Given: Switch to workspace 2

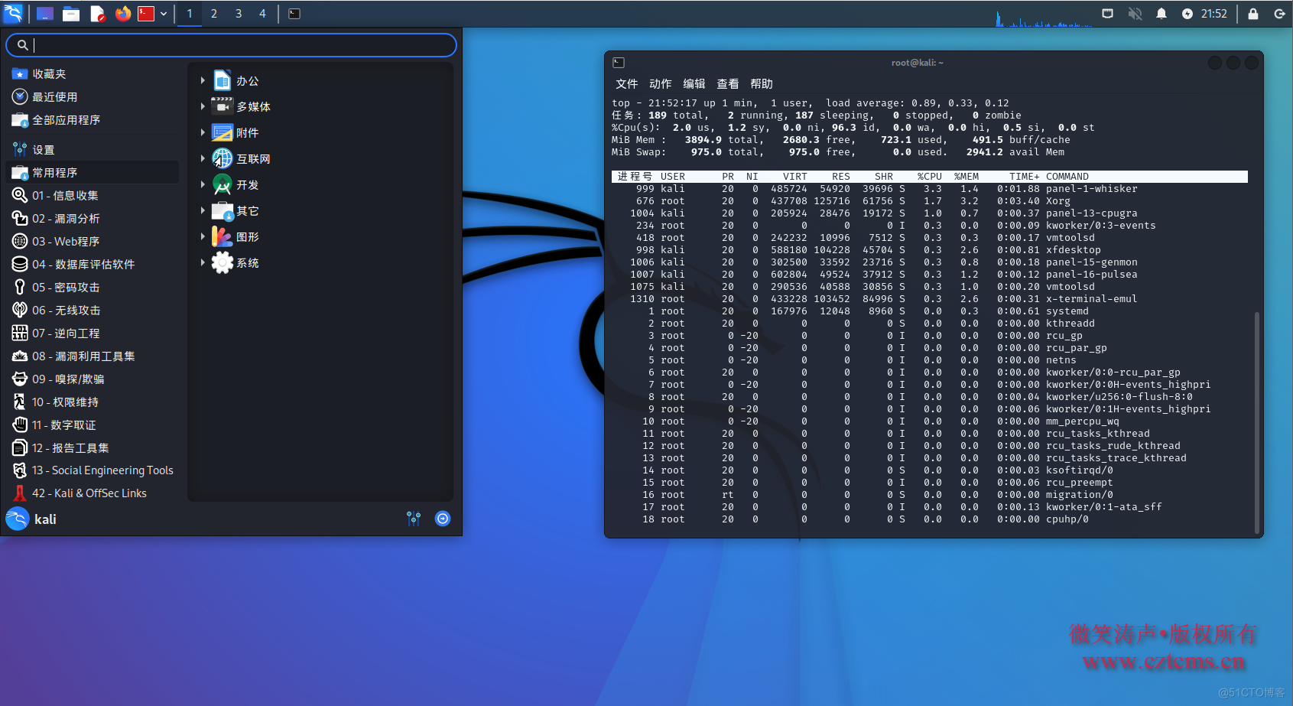Looking at the screenshot, I should click(x=214, y=14).
